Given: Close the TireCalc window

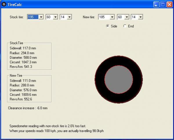Looking at the screenshot, I should click(169, 4).
